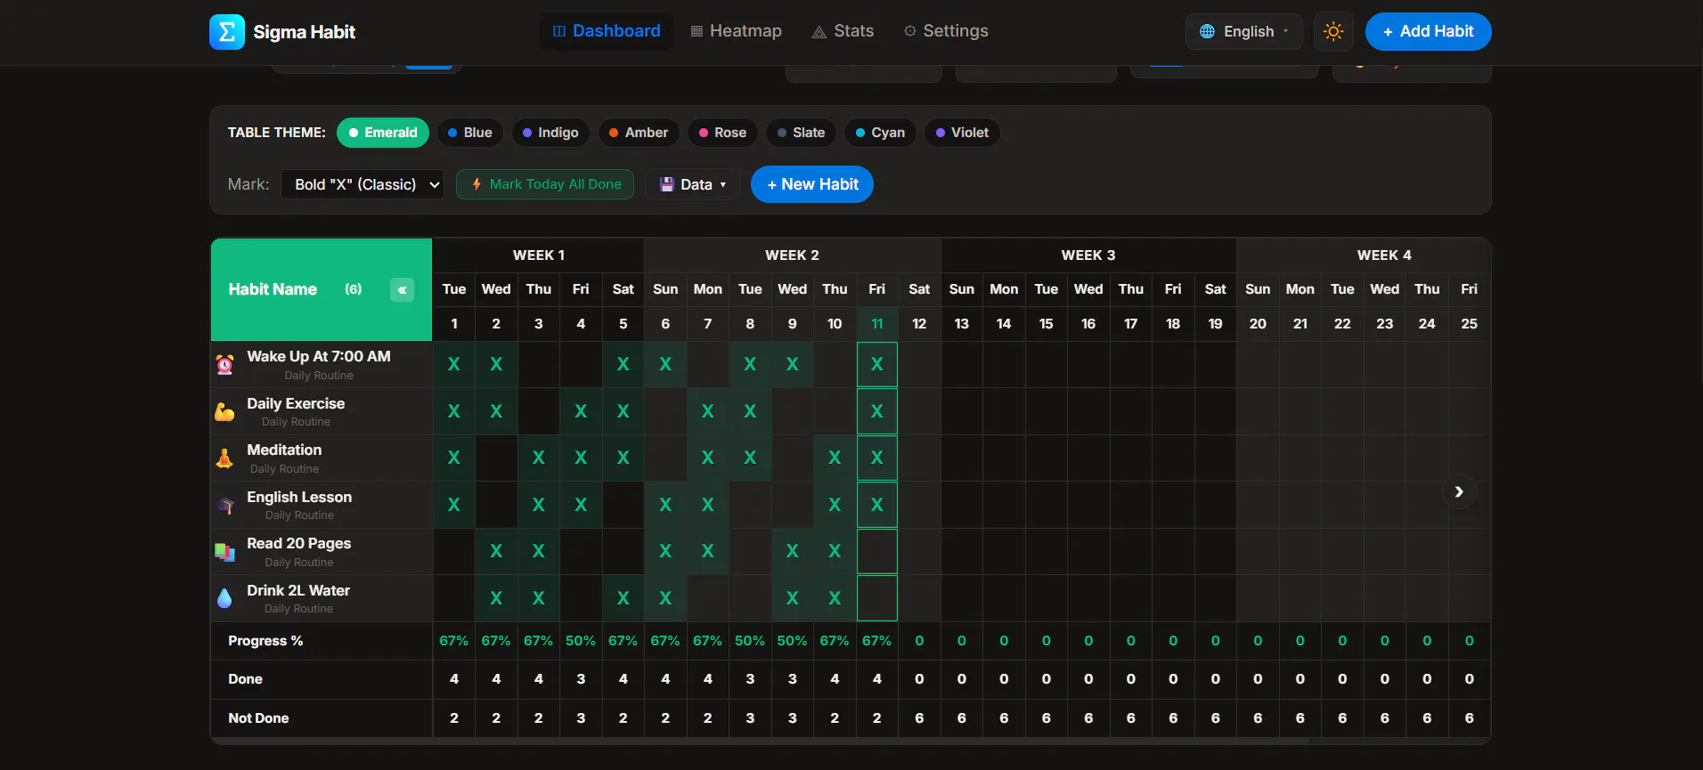The width and height of the screenshot is (1703, 770).
Task: Show next weeks with right arrow
Action: click(x=1459, y=491)
